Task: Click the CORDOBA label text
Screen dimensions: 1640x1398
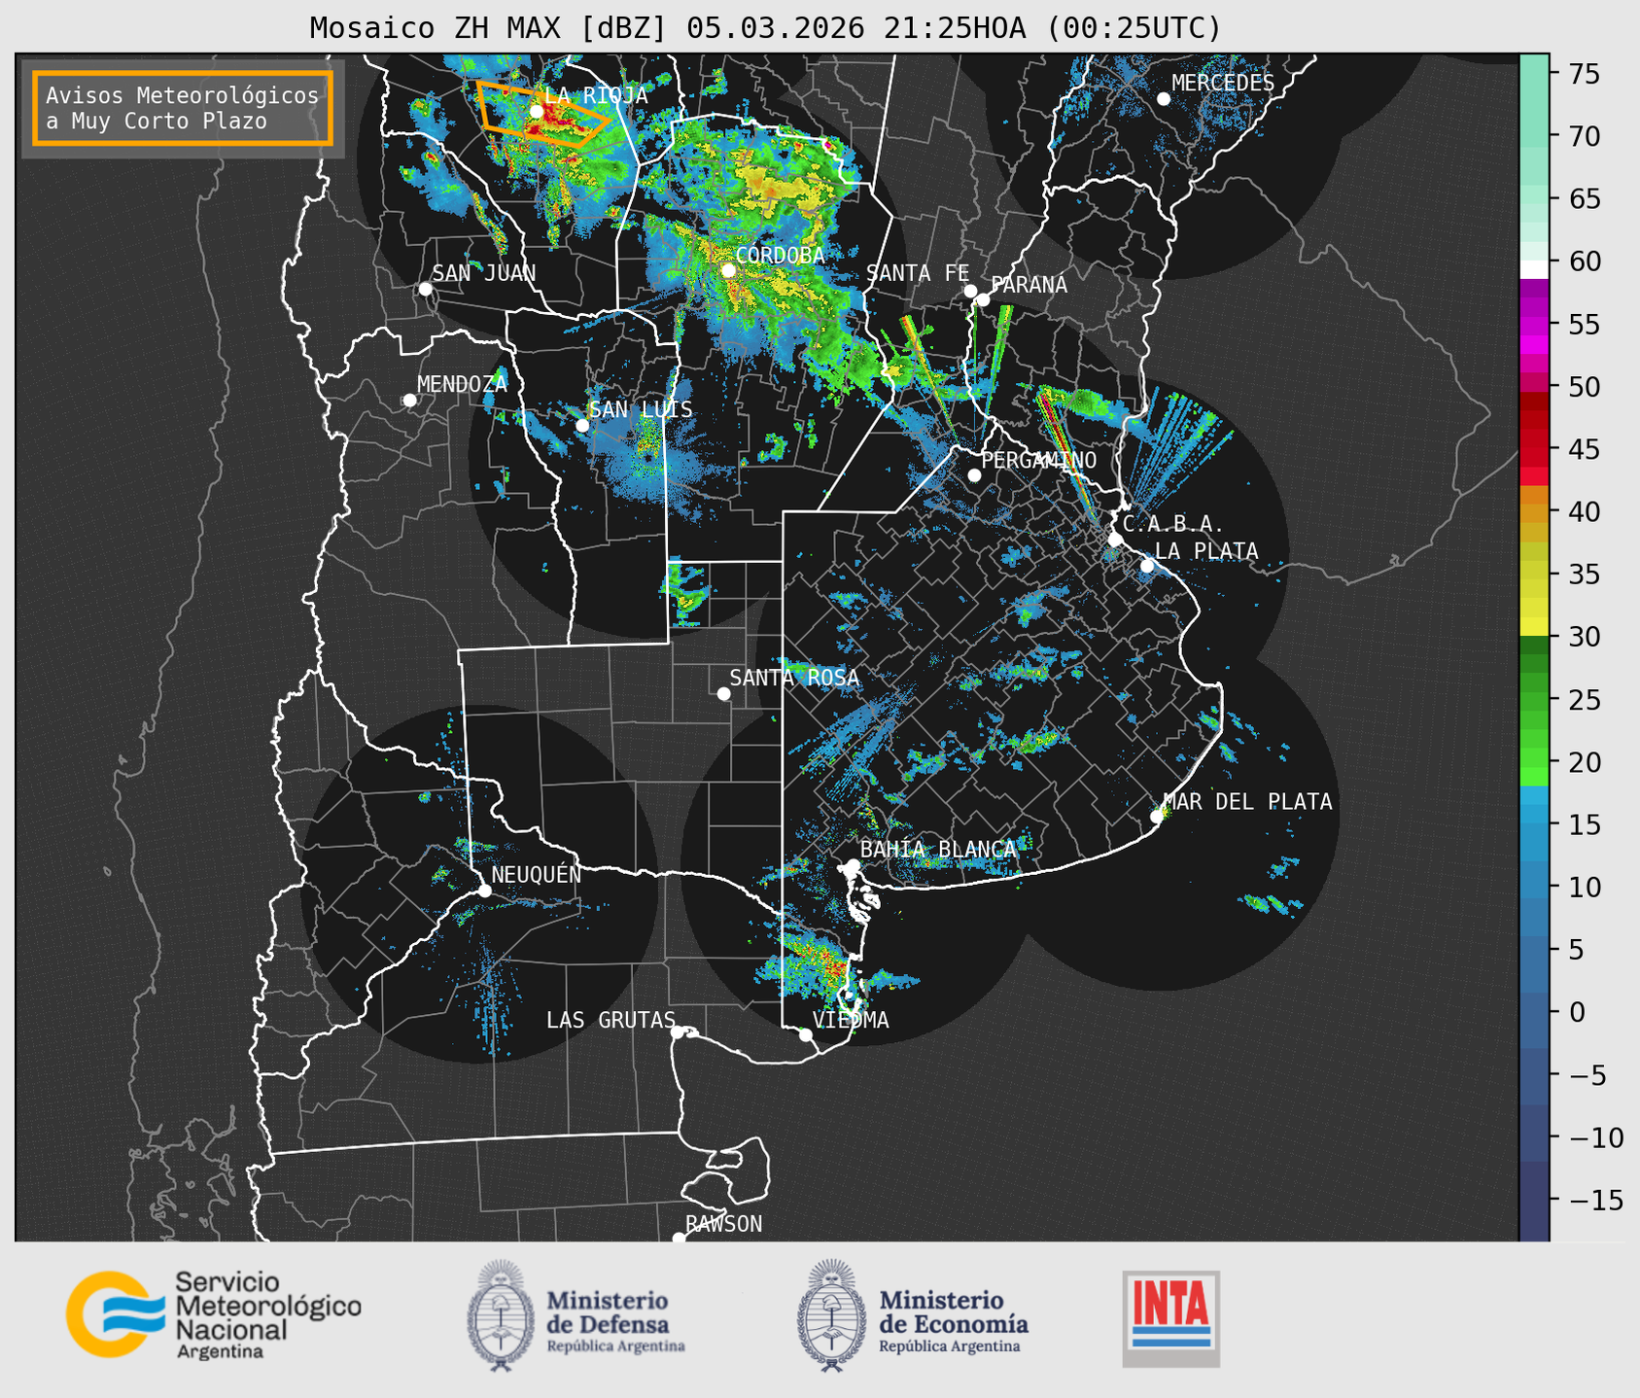Action: click(x=780, y=256)
